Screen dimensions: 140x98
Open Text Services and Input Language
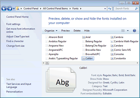tap(19, 86)
